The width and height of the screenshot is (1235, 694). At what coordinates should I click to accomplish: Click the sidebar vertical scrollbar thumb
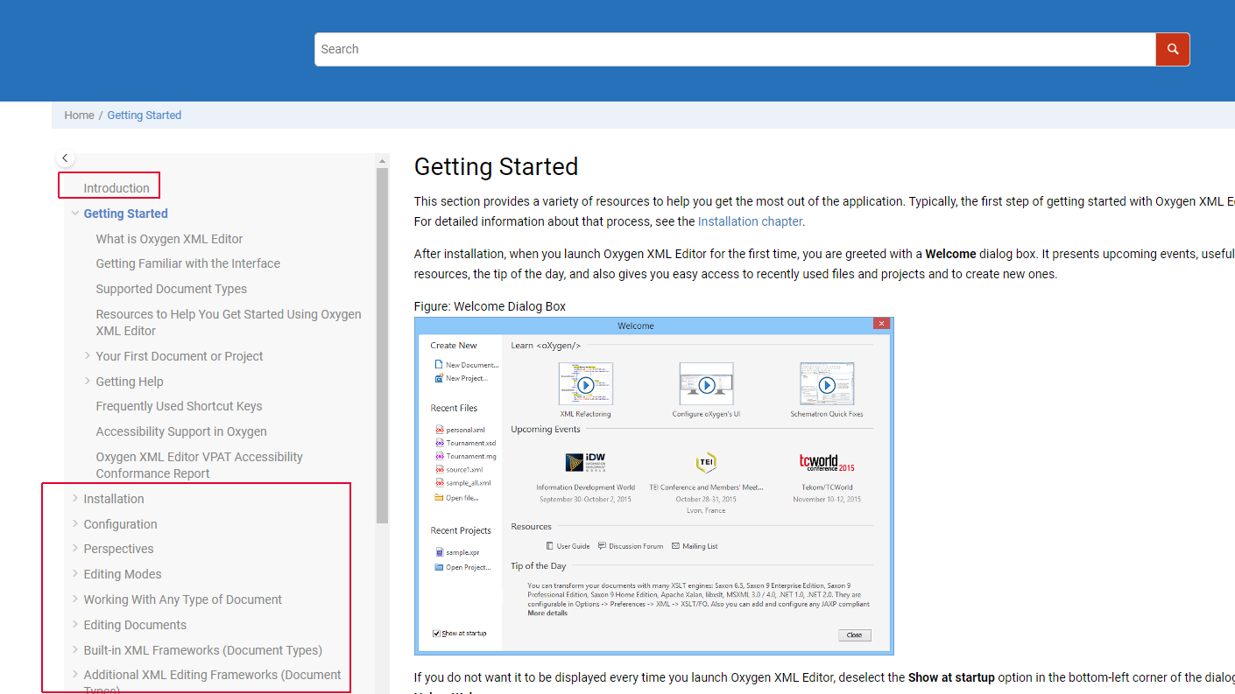[x=382, y=346]
